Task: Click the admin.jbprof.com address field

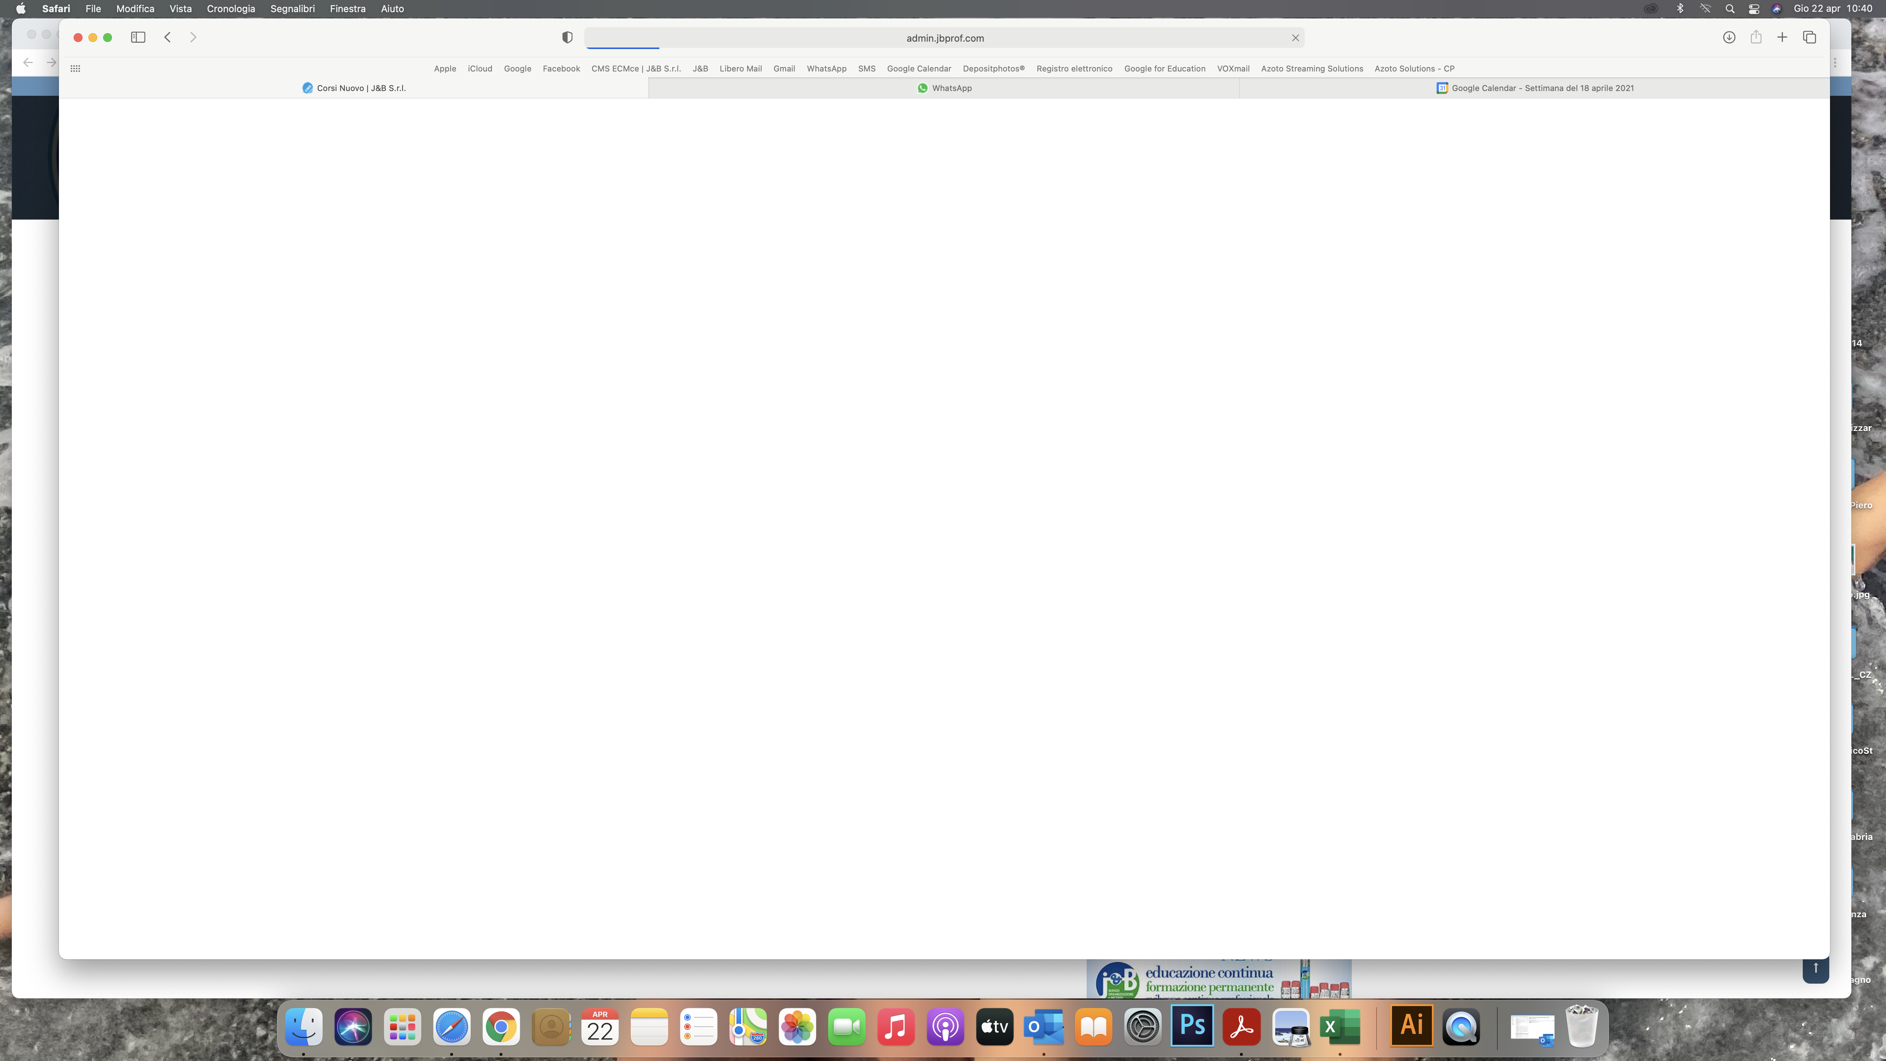Action: (944, 38)
